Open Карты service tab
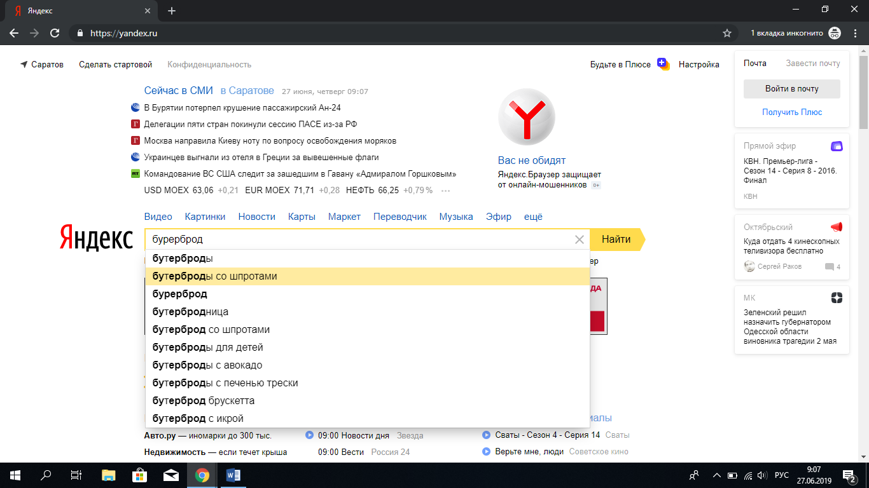 coord(302,217)
